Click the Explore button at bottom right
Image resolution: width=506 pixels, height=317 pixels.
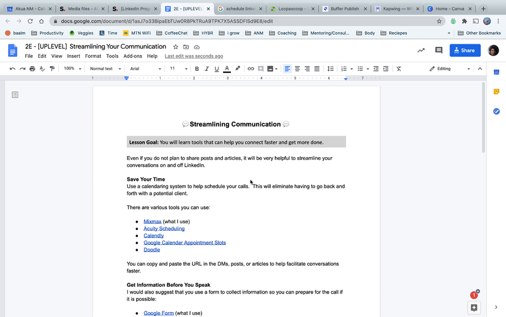[x=474, y=308]
